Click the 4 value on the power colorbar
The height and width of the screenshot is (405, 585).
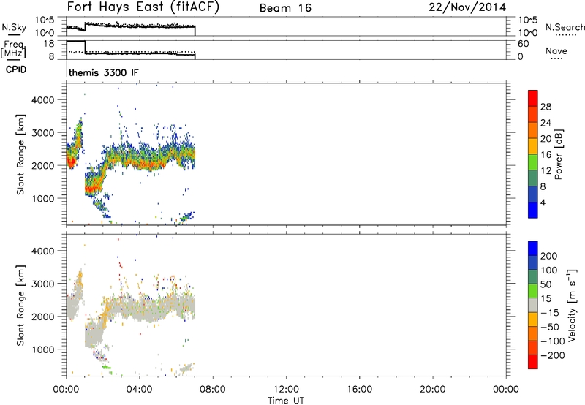point(543,202)
